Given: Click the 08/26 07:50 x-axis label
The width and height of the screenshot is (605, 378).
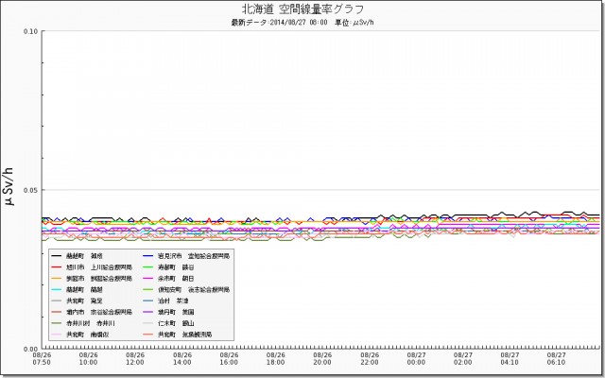Looking at the screenshot, I should pyautogui.click(x=42, y=359).
